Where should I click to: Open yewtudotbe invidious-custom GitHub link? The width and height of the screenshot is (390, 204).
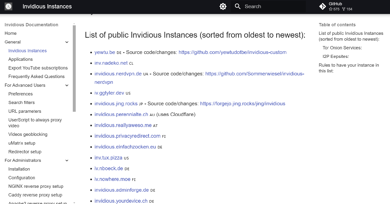[x=232, y=52]
